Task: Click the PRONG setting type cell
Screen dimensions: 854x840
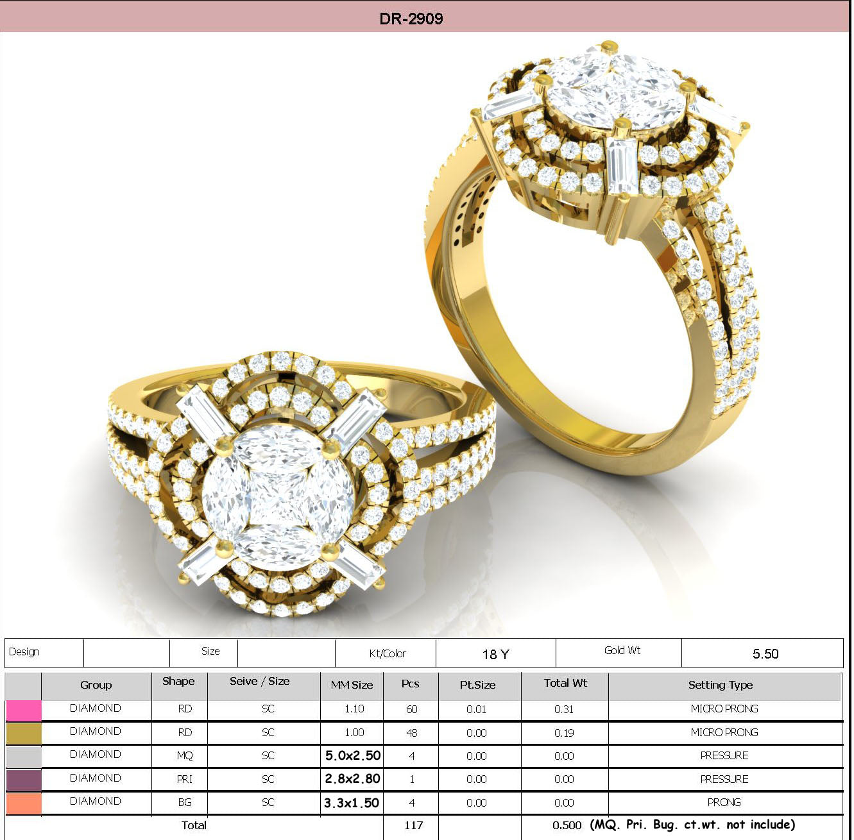Action: [724, 803]
